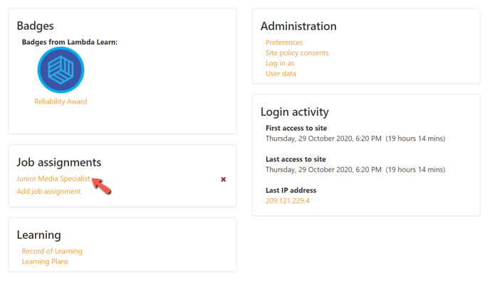
Task: Click the Administration heading
Action: click(x=298, y=26)
